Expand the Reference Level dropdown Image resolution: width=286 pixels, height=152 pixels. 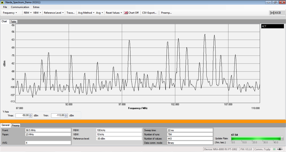(54, 13)
